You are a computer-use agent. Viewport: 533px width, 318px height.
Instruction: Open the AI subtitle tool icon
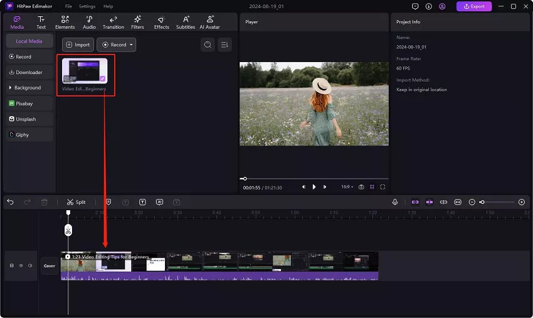tap(159, 202)
